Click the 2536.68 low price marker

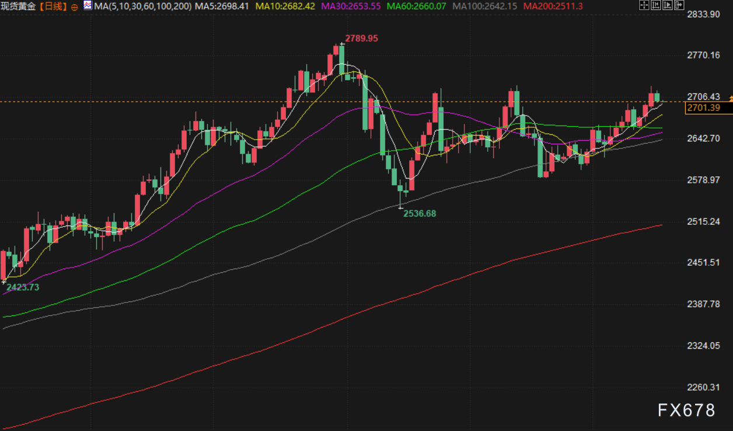tap(420, 214)
